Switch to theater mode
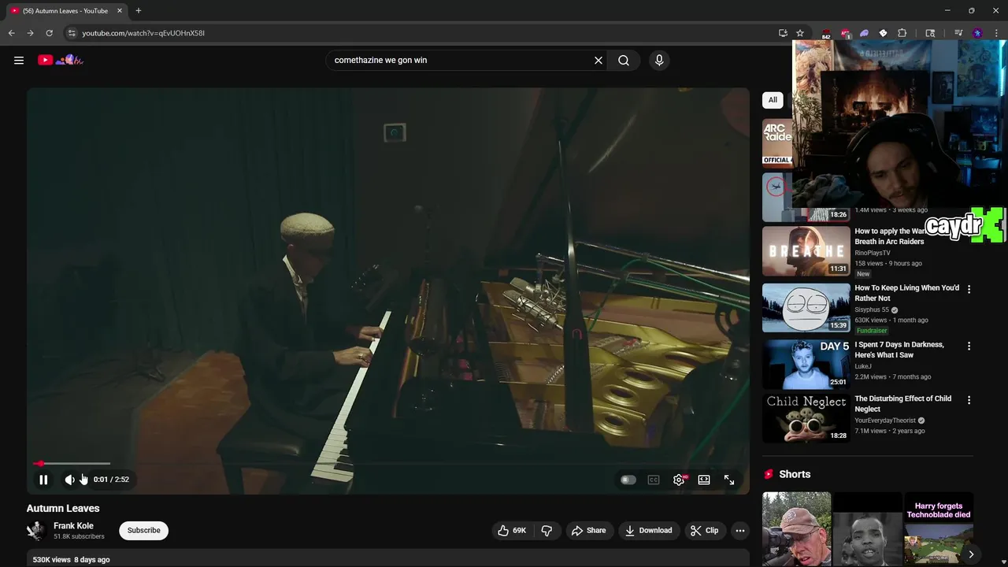 [x=704, y=480]
